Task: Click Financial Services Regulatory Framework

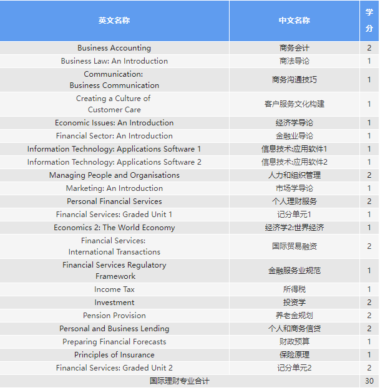Action: 114,271
